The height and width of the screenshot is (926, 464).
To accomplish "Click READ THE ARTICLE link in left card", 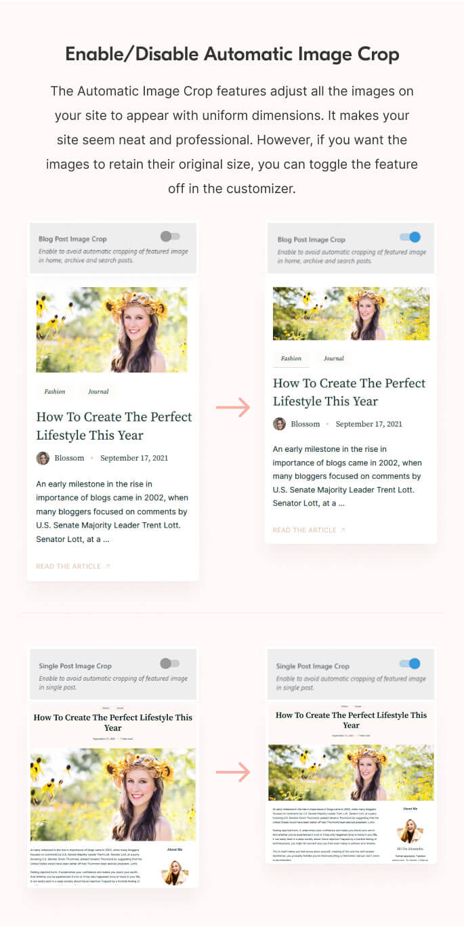I will [68, 566].
